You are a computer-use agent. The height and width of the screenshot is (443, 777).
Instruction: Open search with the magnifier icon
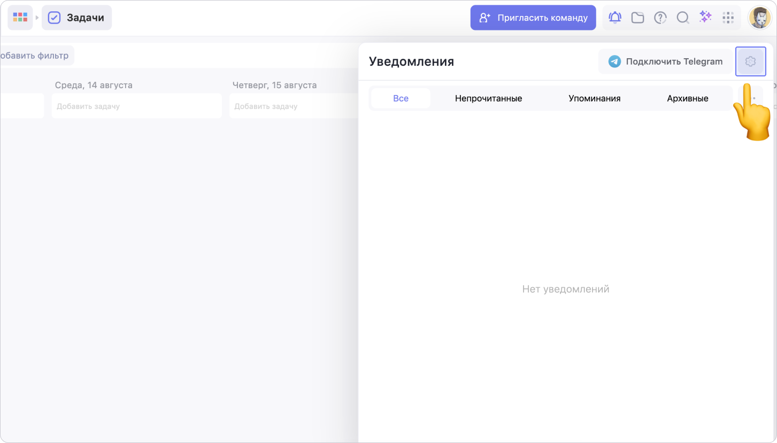pos(683,18)
